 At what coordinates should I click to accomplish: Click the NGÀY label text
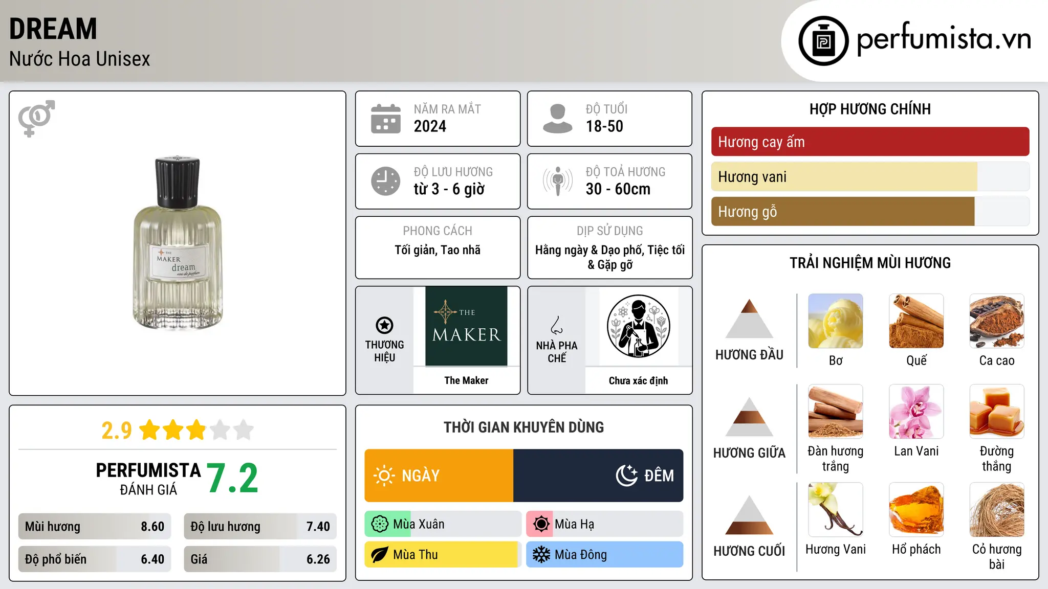[421, 475]
